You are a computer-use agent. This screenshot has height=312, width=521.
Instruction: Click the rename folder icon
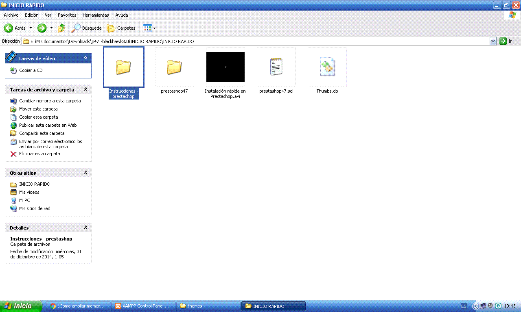coord(13,101)
